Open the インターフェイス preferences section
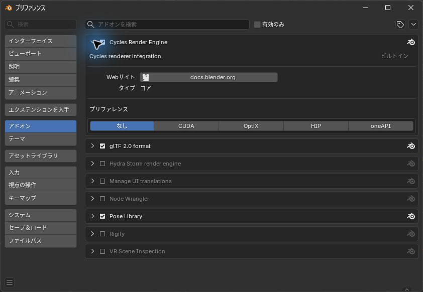423x292 pixels. point(41,41)
